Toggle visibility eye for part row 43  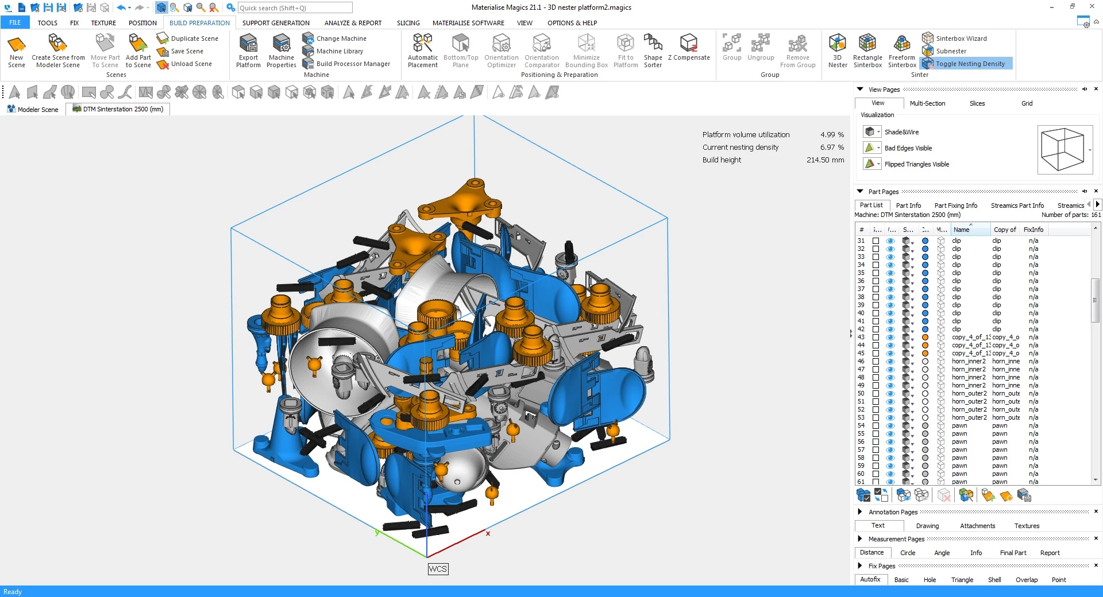point(890,338)
